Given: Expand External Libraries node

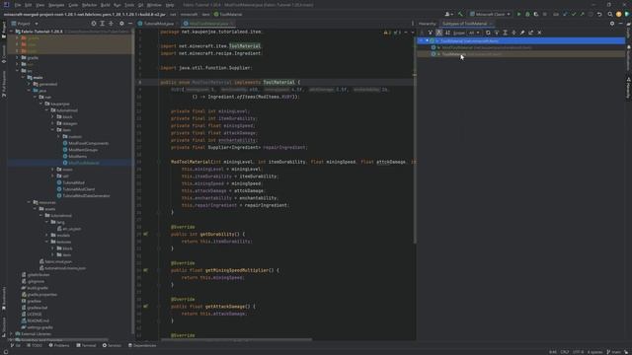Looking at the screenshot, I should click(x=11, y=333).
